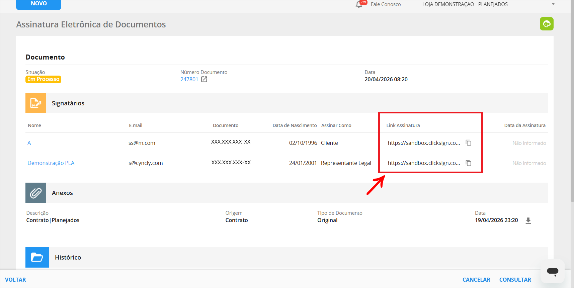574x288 pixels.
Task: Click the orange Signatários section icon
Action: [x=35, y=103]
